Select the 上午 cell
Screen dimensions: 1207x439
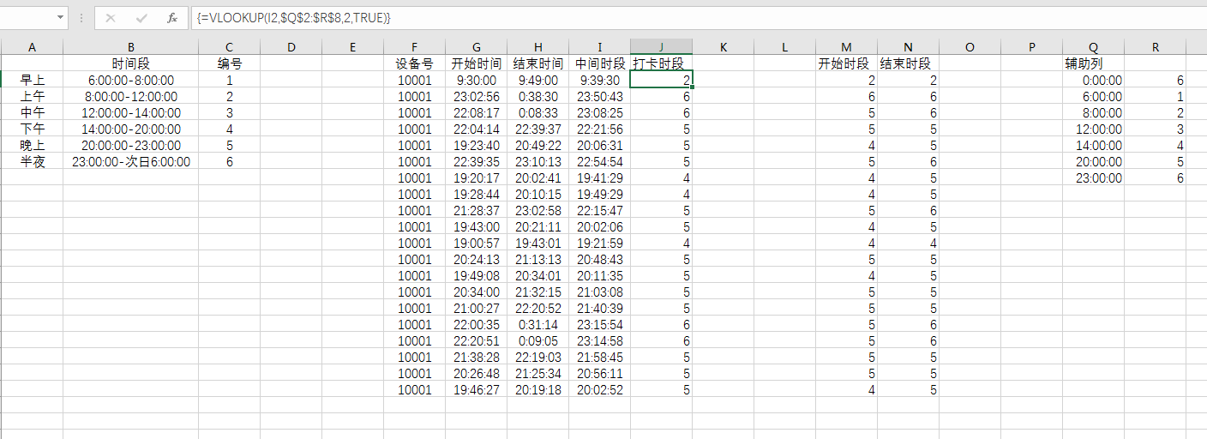(32, 96)
